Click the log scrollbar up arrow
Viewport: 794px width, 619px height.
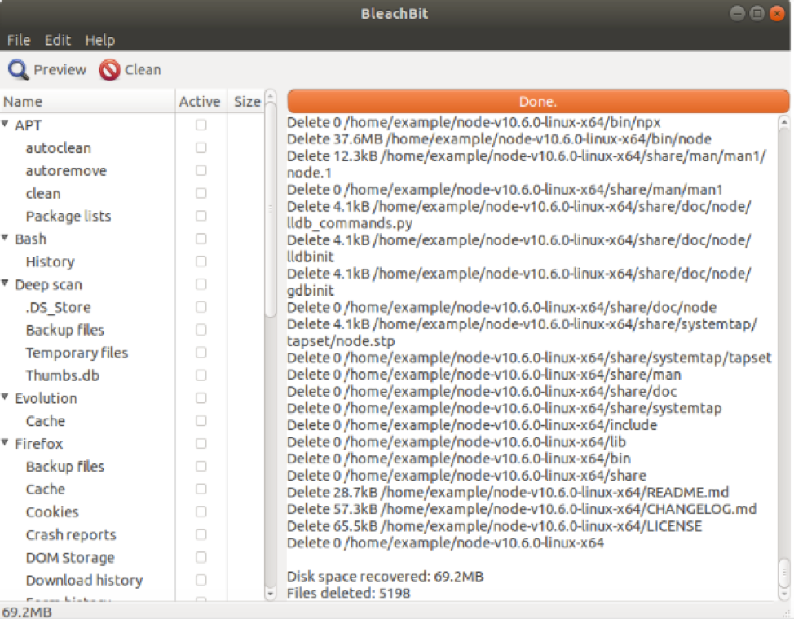coord(783,123)
